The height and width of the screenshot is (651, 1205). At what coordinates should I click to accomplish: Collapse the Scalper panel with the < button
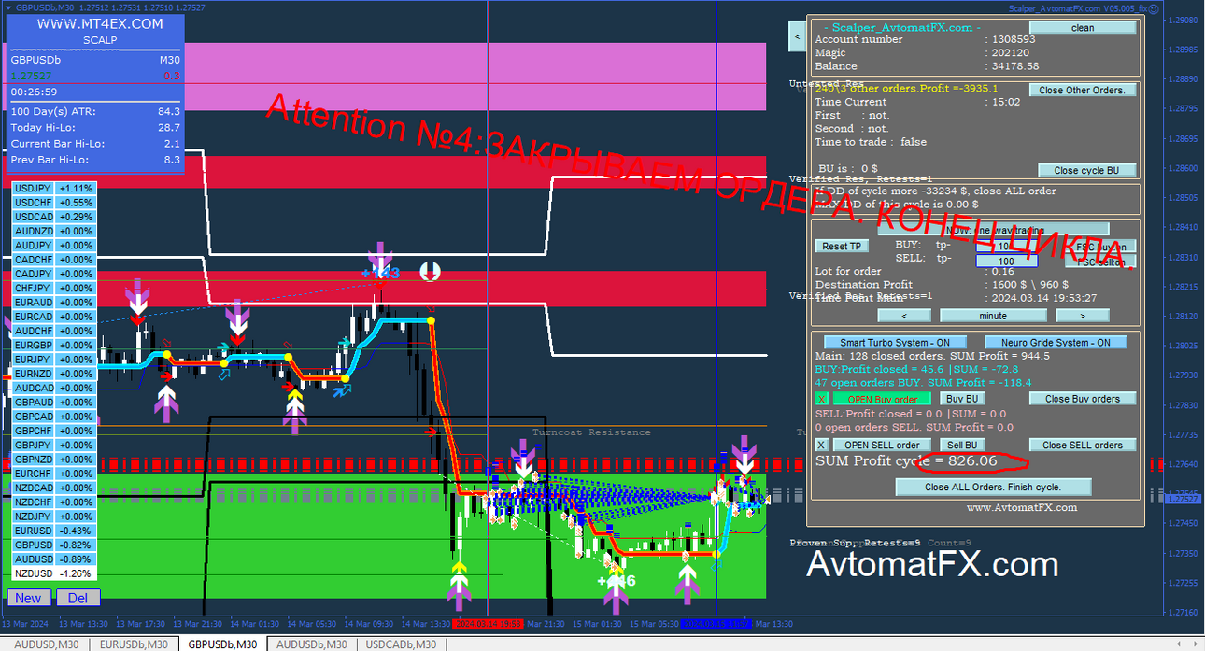797,37
